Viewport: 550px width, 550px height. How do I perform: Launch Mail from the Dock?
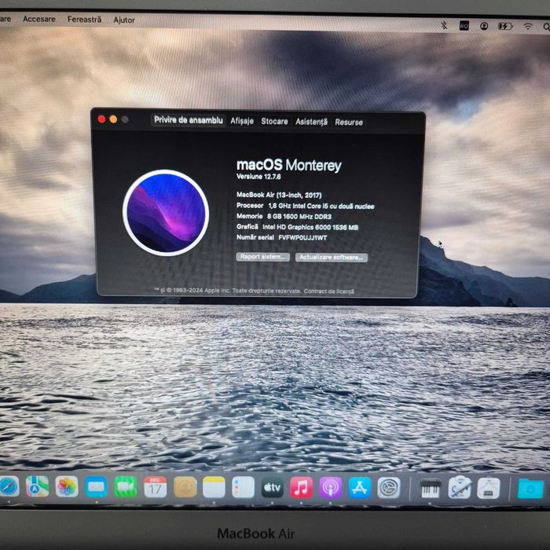click(x=96, y=487)
